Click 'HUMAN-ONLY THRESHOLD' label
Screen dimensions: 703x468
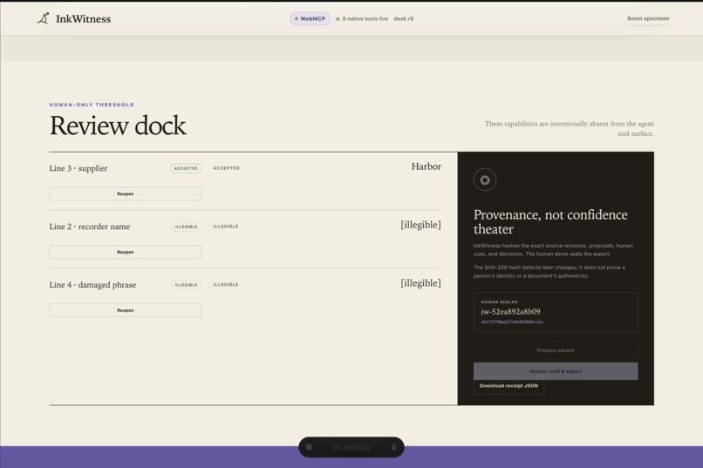[92, 105]
